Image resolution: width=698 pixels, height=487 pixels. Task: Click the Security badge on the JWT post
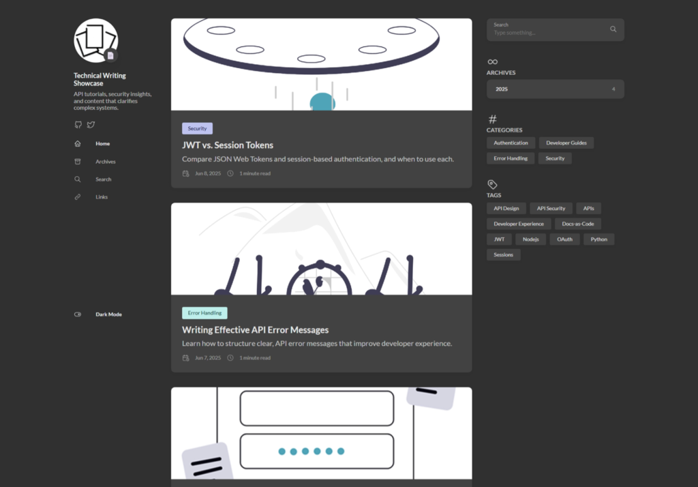(x=197, y=128)
